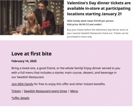
Task: Follow the Tickets link
Action: click(16, 91)
